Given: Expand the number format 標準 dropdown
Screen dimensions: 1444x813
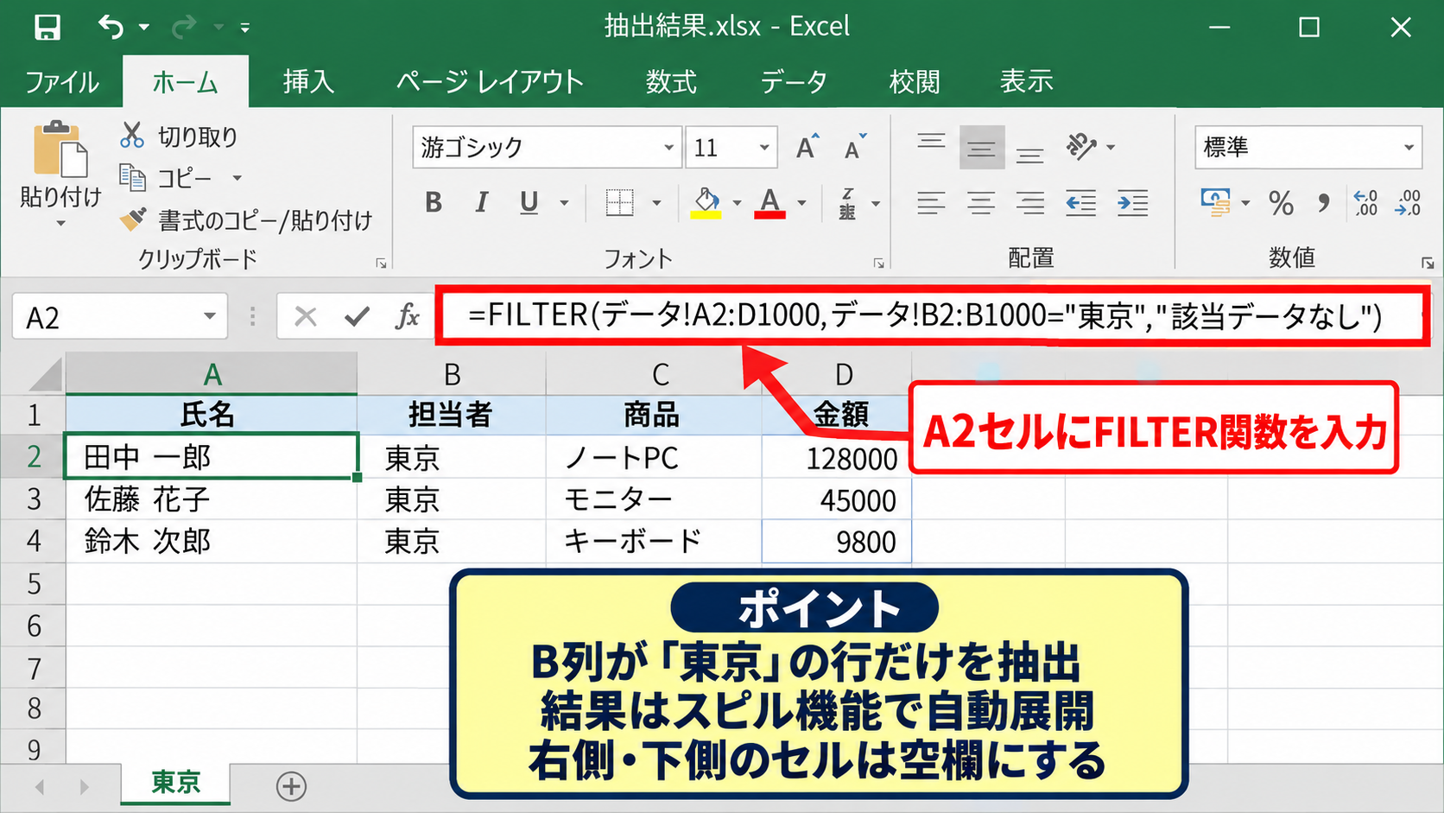Looking at the screenshot, I should pyautogui.click(x=1409, y=148).
